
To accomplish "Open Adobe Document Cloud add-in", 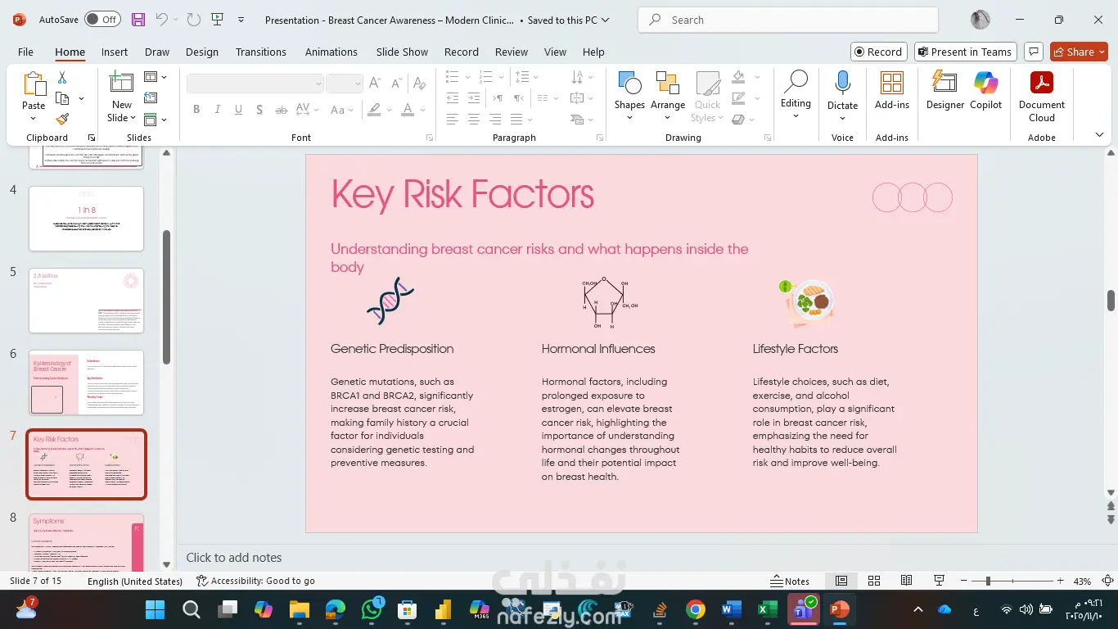I will click(x=1042, y=97).
